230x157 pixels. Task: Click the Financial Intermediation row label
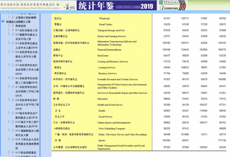tap(109, 50)
